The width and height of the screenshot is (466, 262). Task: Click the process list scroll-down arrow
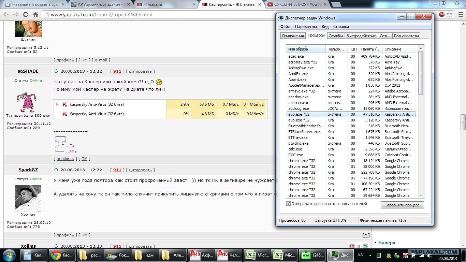[421, 195]
